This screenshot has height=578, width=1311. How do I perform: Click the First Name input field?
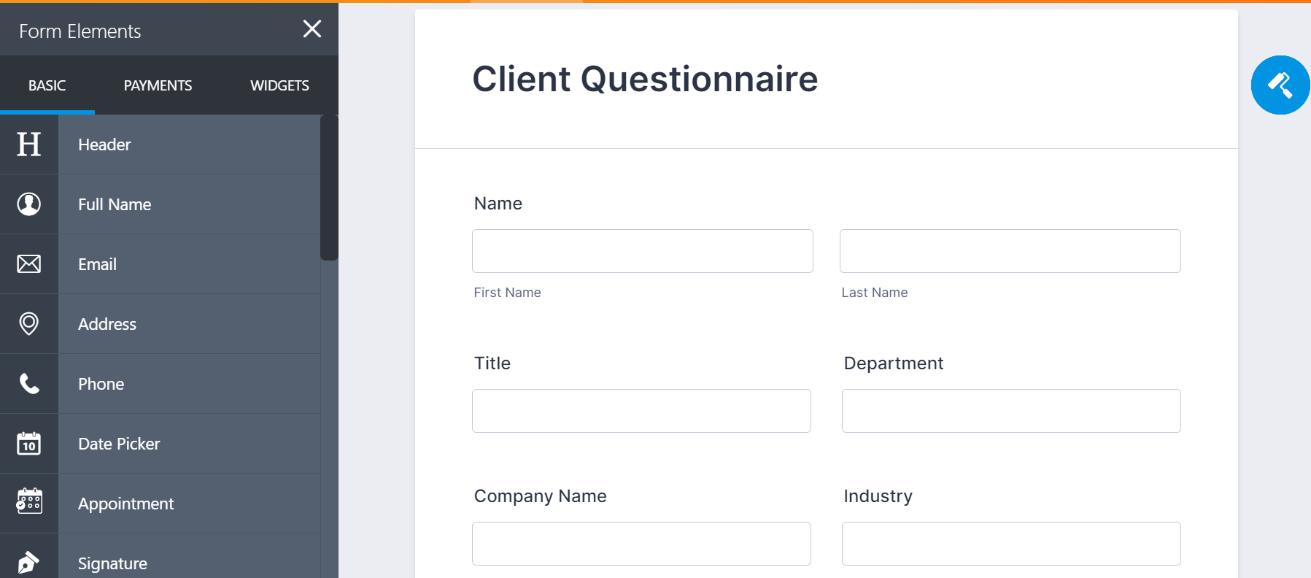point(643,251)
